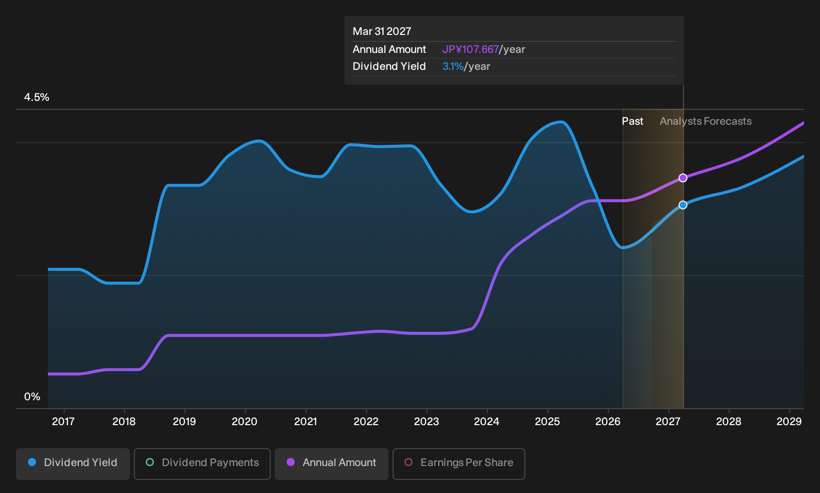This screenshot has width=820, height=493.
Task: Select the purple Annual Amount data point marker
Action: coord(683,178)
